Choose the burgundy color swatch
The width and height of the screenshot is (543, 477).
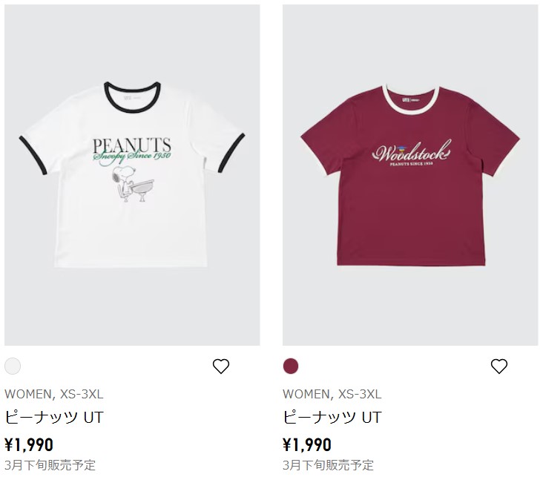tap(291, 366)
